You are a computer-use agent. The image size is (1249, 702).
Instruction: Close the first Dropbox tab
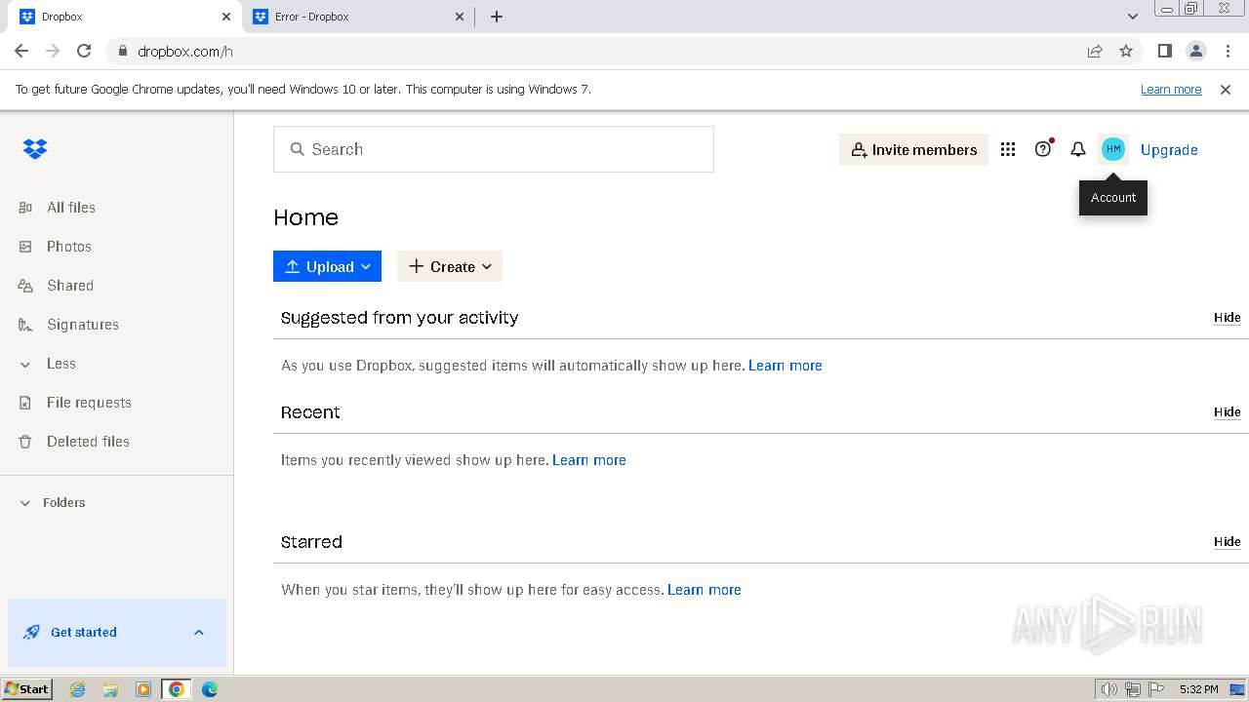[x=226, y=17]
